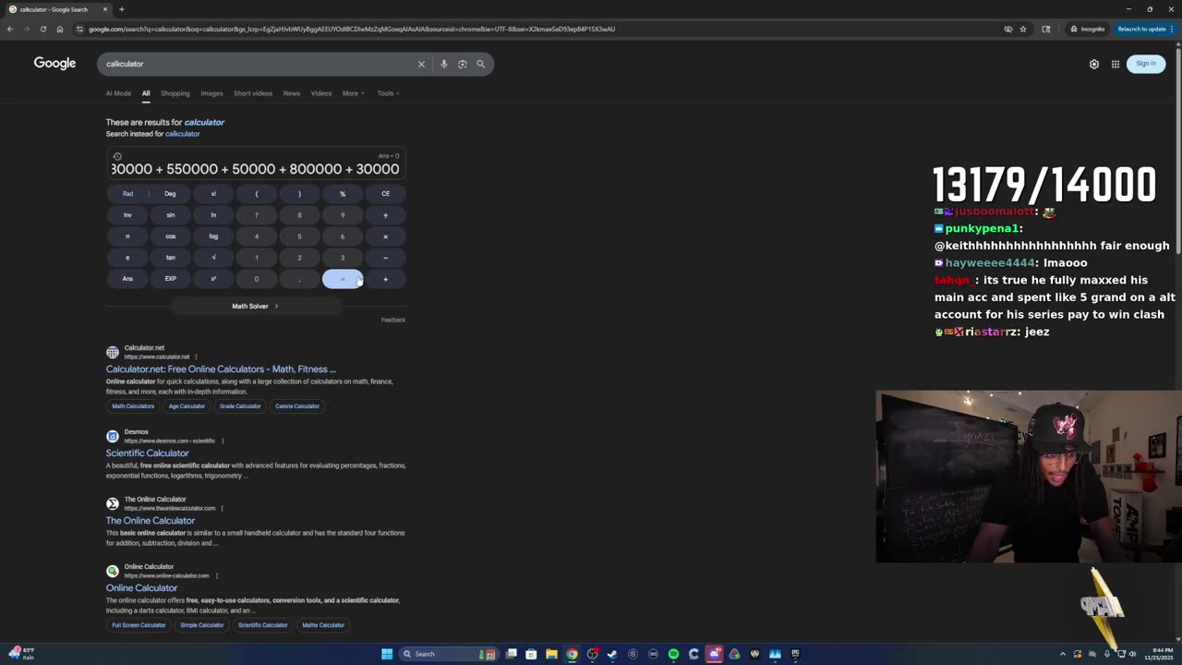Click the calculator percent button
This screenshot has height=665, width=1182.
343,194
